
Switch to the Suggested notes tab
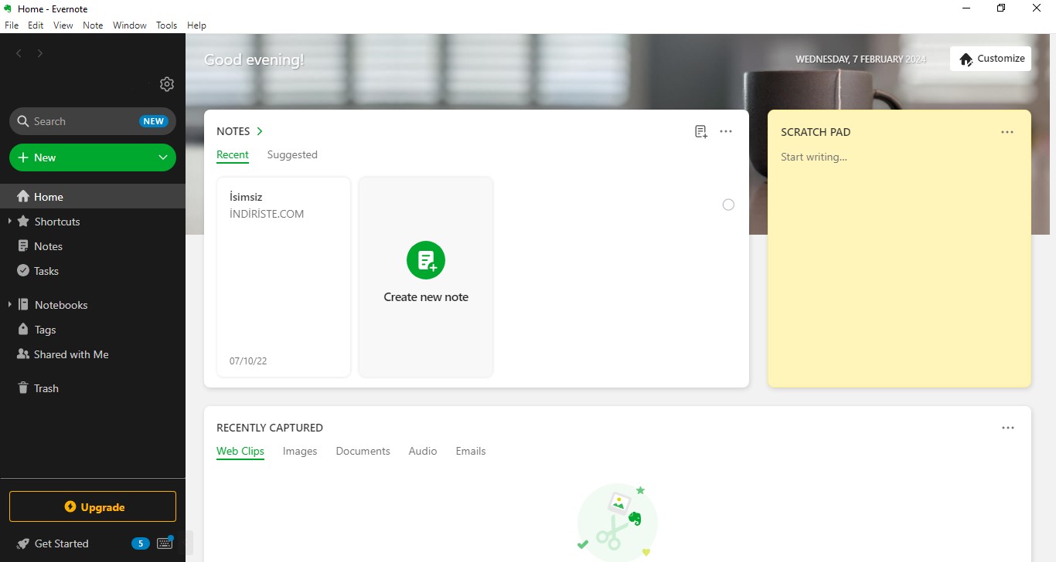pos(292,154)
